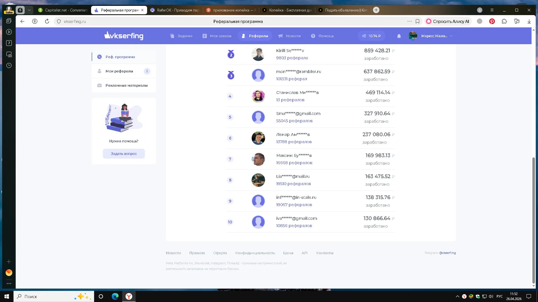Add a sidebar panel with plus icon
The width and height of the screenshot is (538, 302).
(x=9, y=262)
